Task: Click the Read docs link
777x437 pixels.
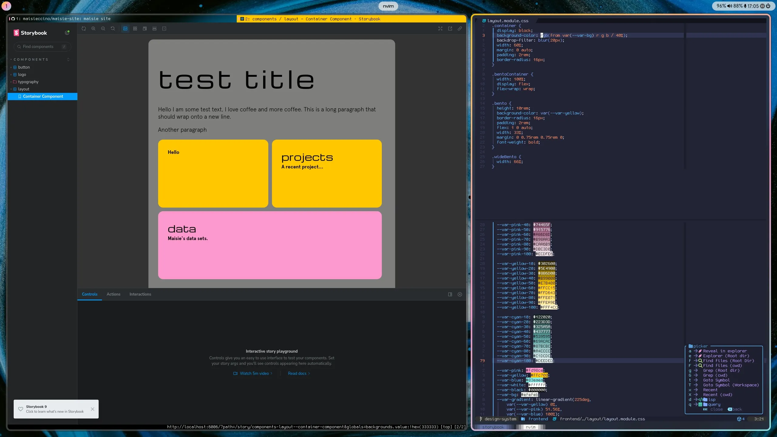Action: tap(299, 373)
